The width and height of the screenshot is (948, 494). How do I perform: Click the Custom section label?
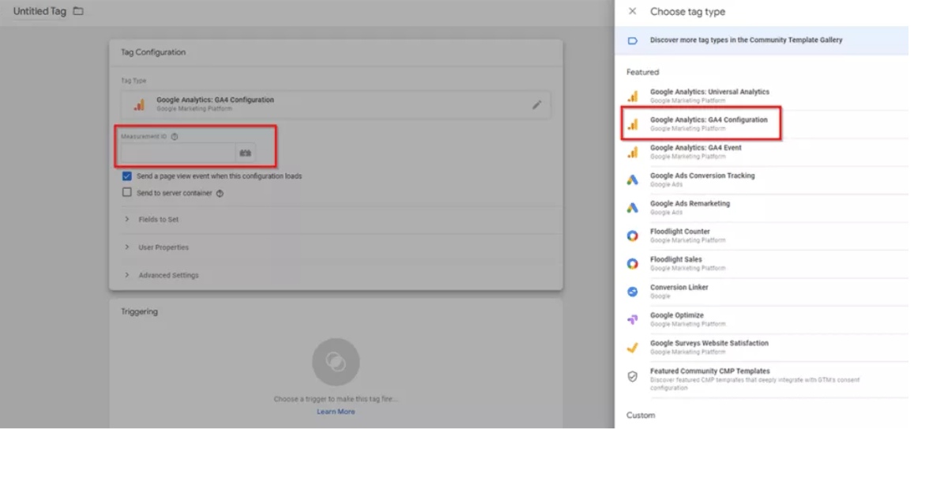tap(641, 415)
